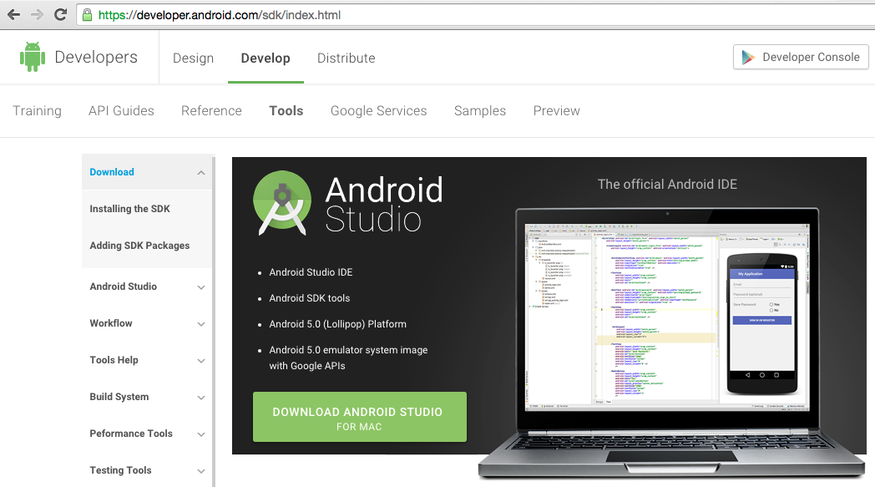The height and width of the screenshot is (487, 875).
Task: Click the Download sidebar link
Action: click(112, 172)
